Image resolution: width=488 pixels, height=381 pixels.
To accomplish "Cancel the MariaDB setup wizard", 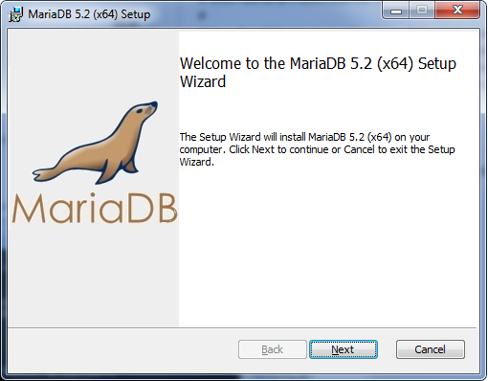I will pyautogui.click(x=431, y=349).
